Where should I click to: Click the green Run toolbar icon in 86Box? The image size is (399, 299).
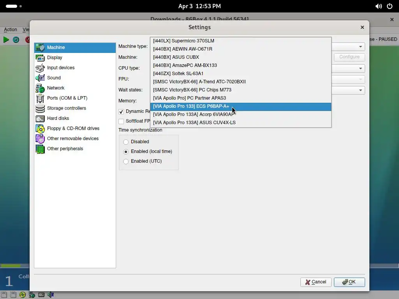pos(6,40)
